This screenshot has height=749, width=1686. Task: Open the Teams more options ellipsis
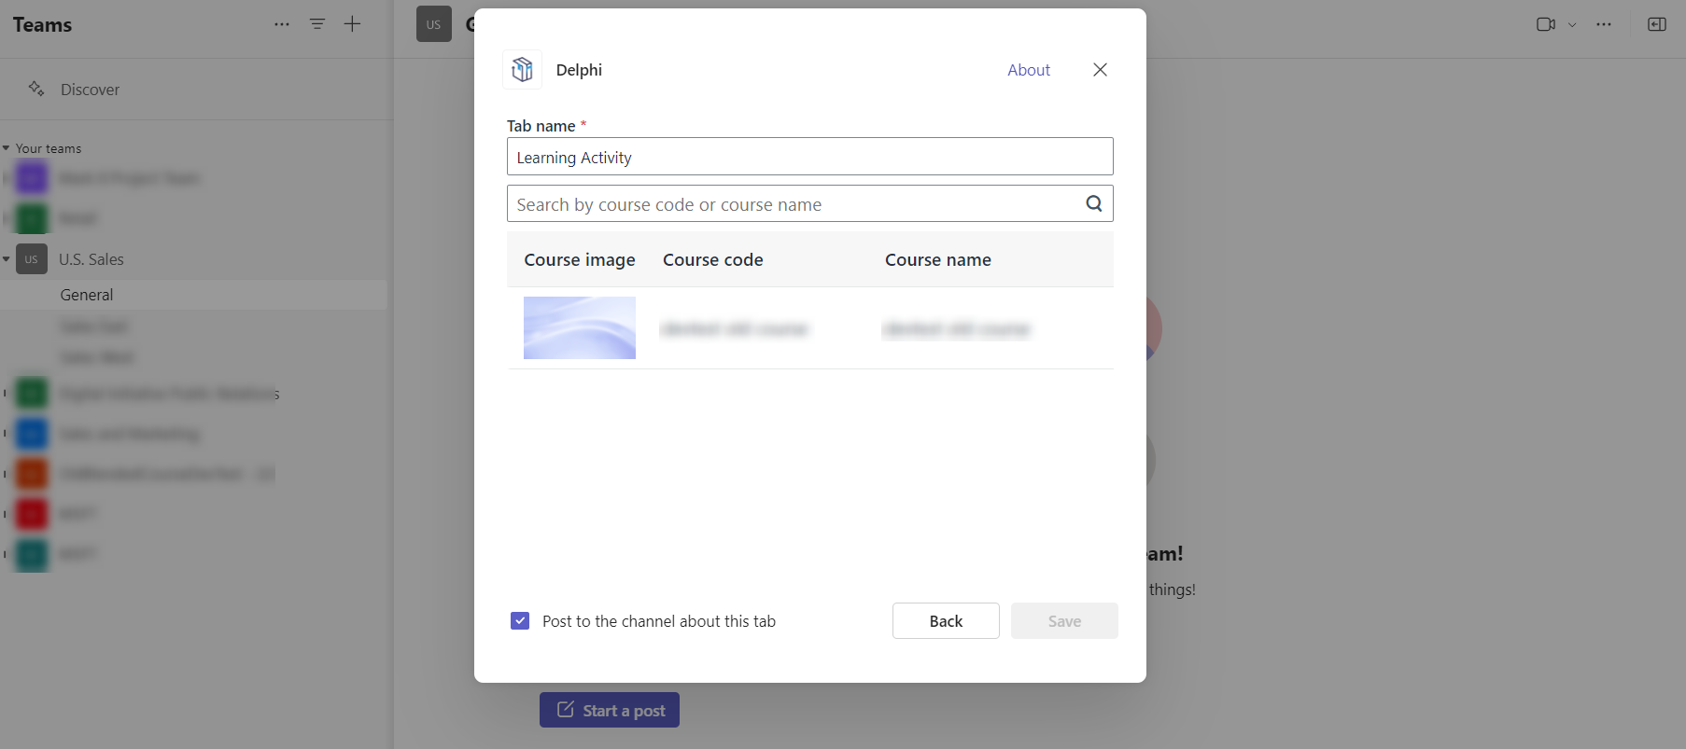pyautogui.click(x=282, y=24)
